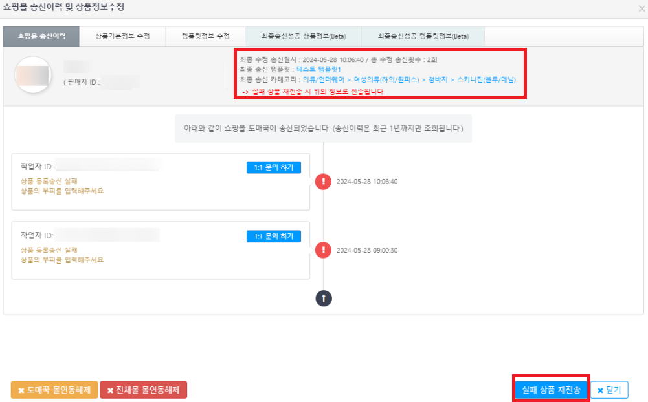The width and height of the screenshot is (648, 402).
Task: Open 최종송신성공 상품정보(Beta) tab
Action: (304, 36)
